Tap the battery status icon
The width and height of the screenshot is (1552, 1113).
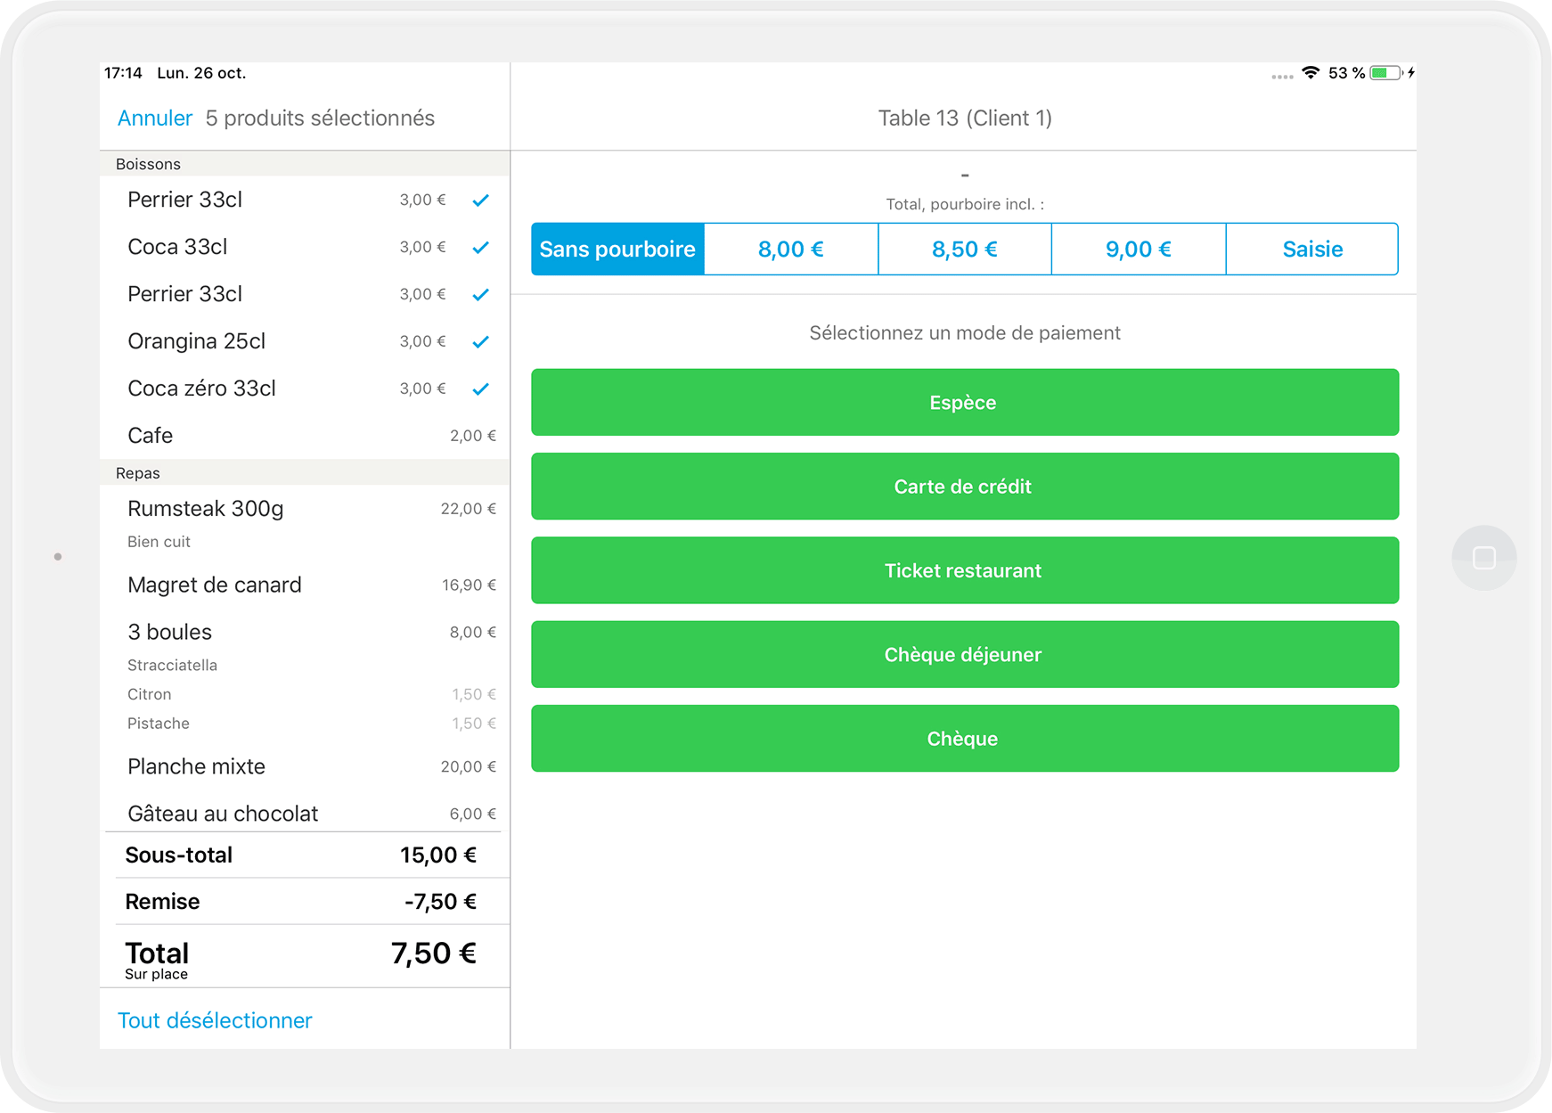pyautogui.click(x=1386, y=73)
